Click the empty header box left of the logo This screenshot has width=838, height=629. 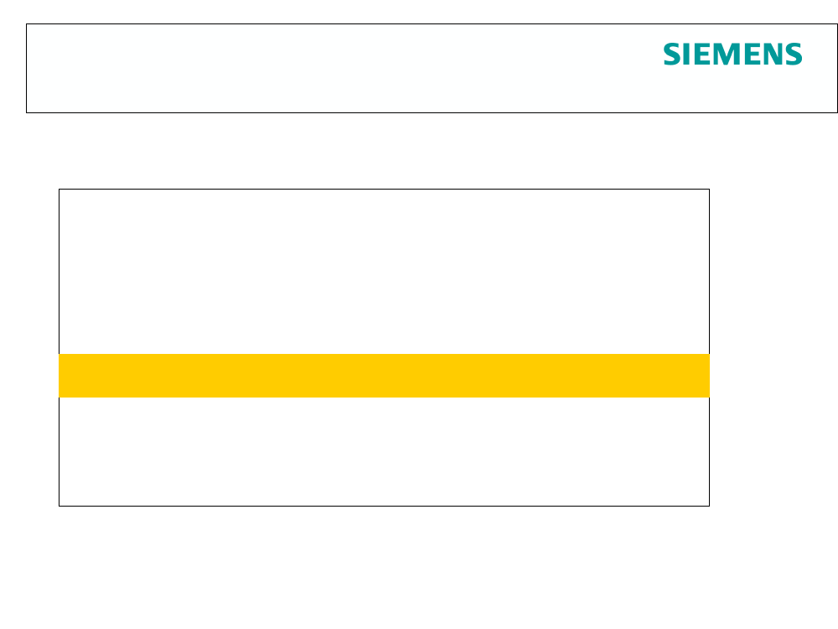click(x=342, y=69)
